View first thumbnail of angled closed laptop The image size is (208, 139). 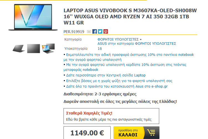tap(19, 49)
